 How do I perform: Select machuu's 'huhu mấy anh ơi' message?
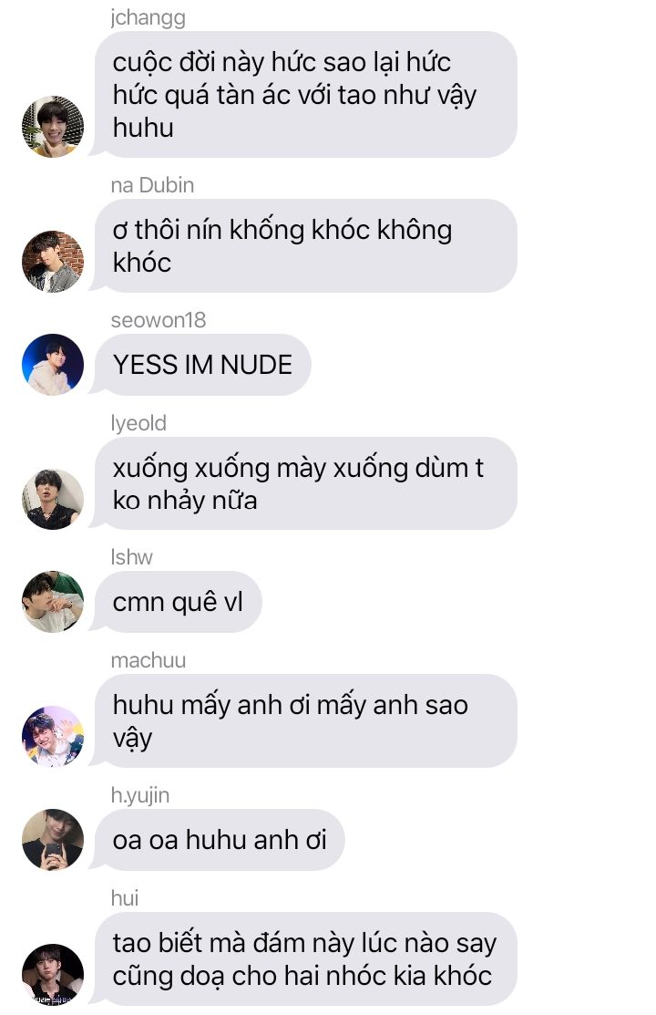(x=305, y=721)
